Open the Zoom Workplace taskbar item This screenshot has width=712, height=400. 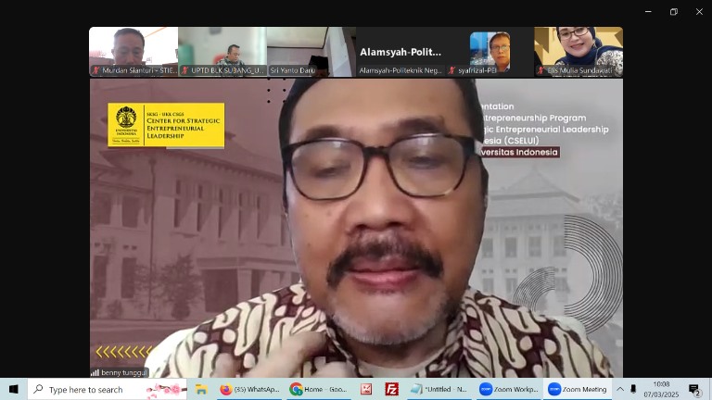(508, 389)
